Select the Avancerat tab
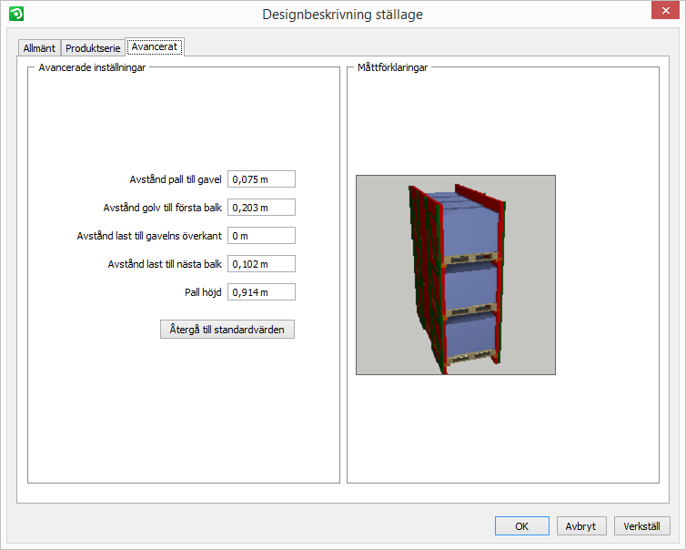This screenshot has height=550, width=686. [155, 46]
